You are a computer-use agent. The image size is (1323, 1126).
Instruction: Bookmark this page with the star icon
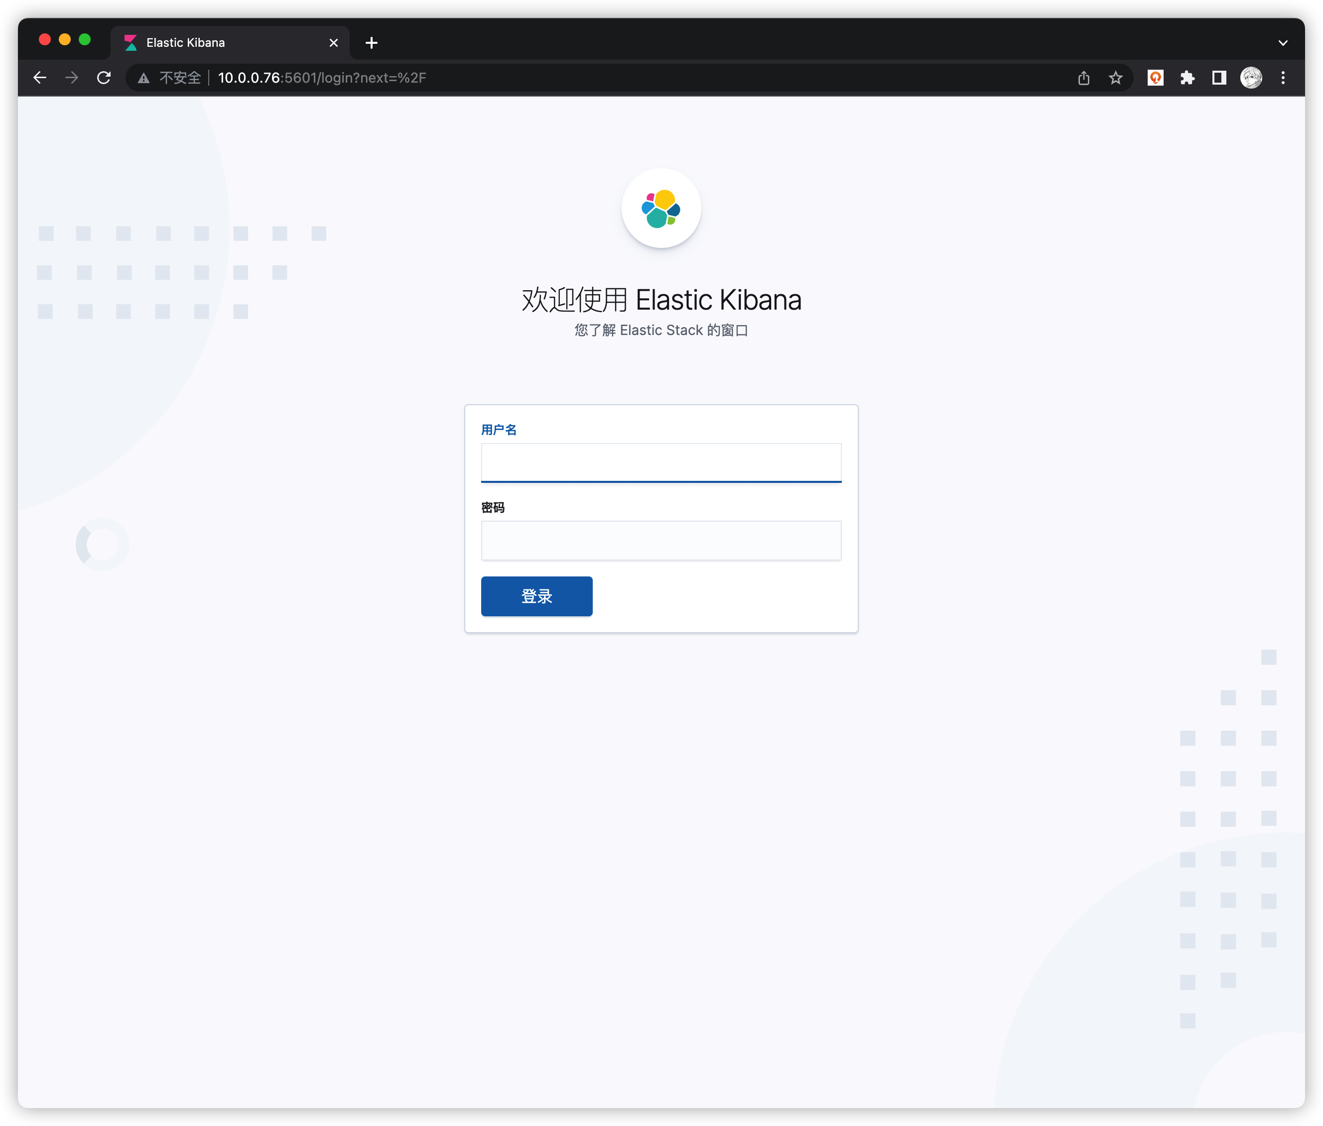1115,78
